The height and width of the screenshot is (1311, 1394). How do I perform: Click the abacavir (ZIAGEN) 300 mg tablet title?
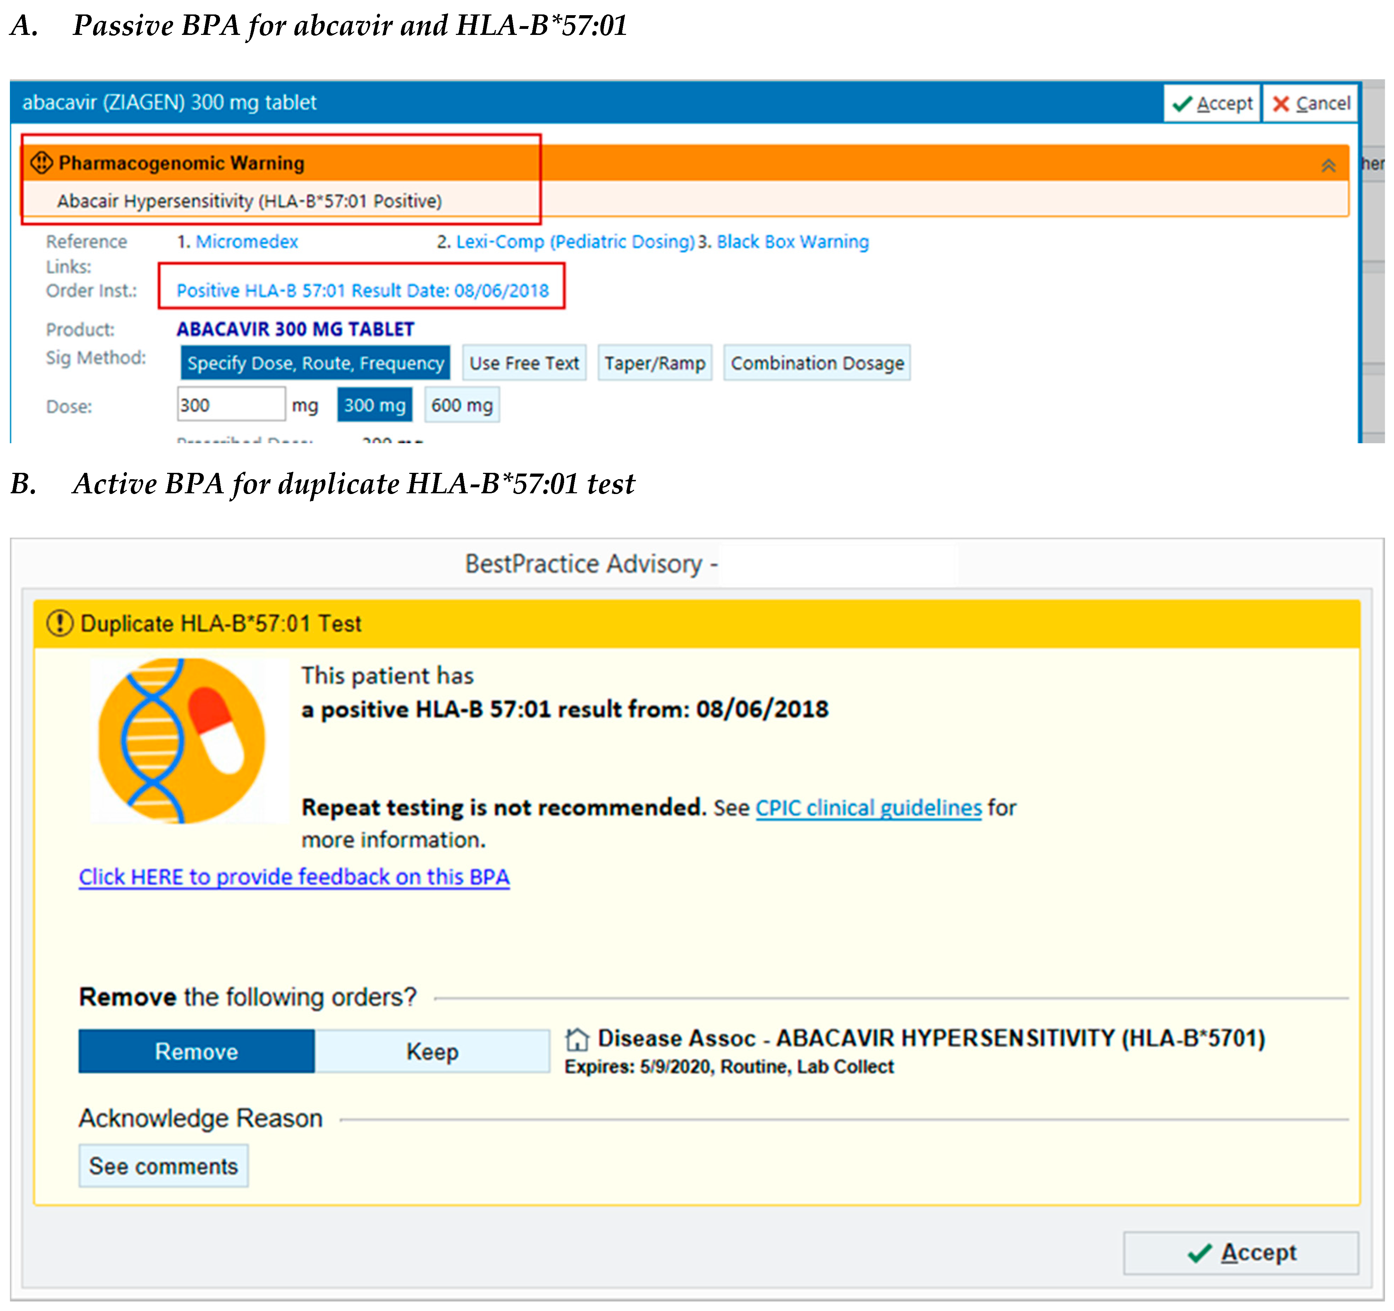pos(170,102)
